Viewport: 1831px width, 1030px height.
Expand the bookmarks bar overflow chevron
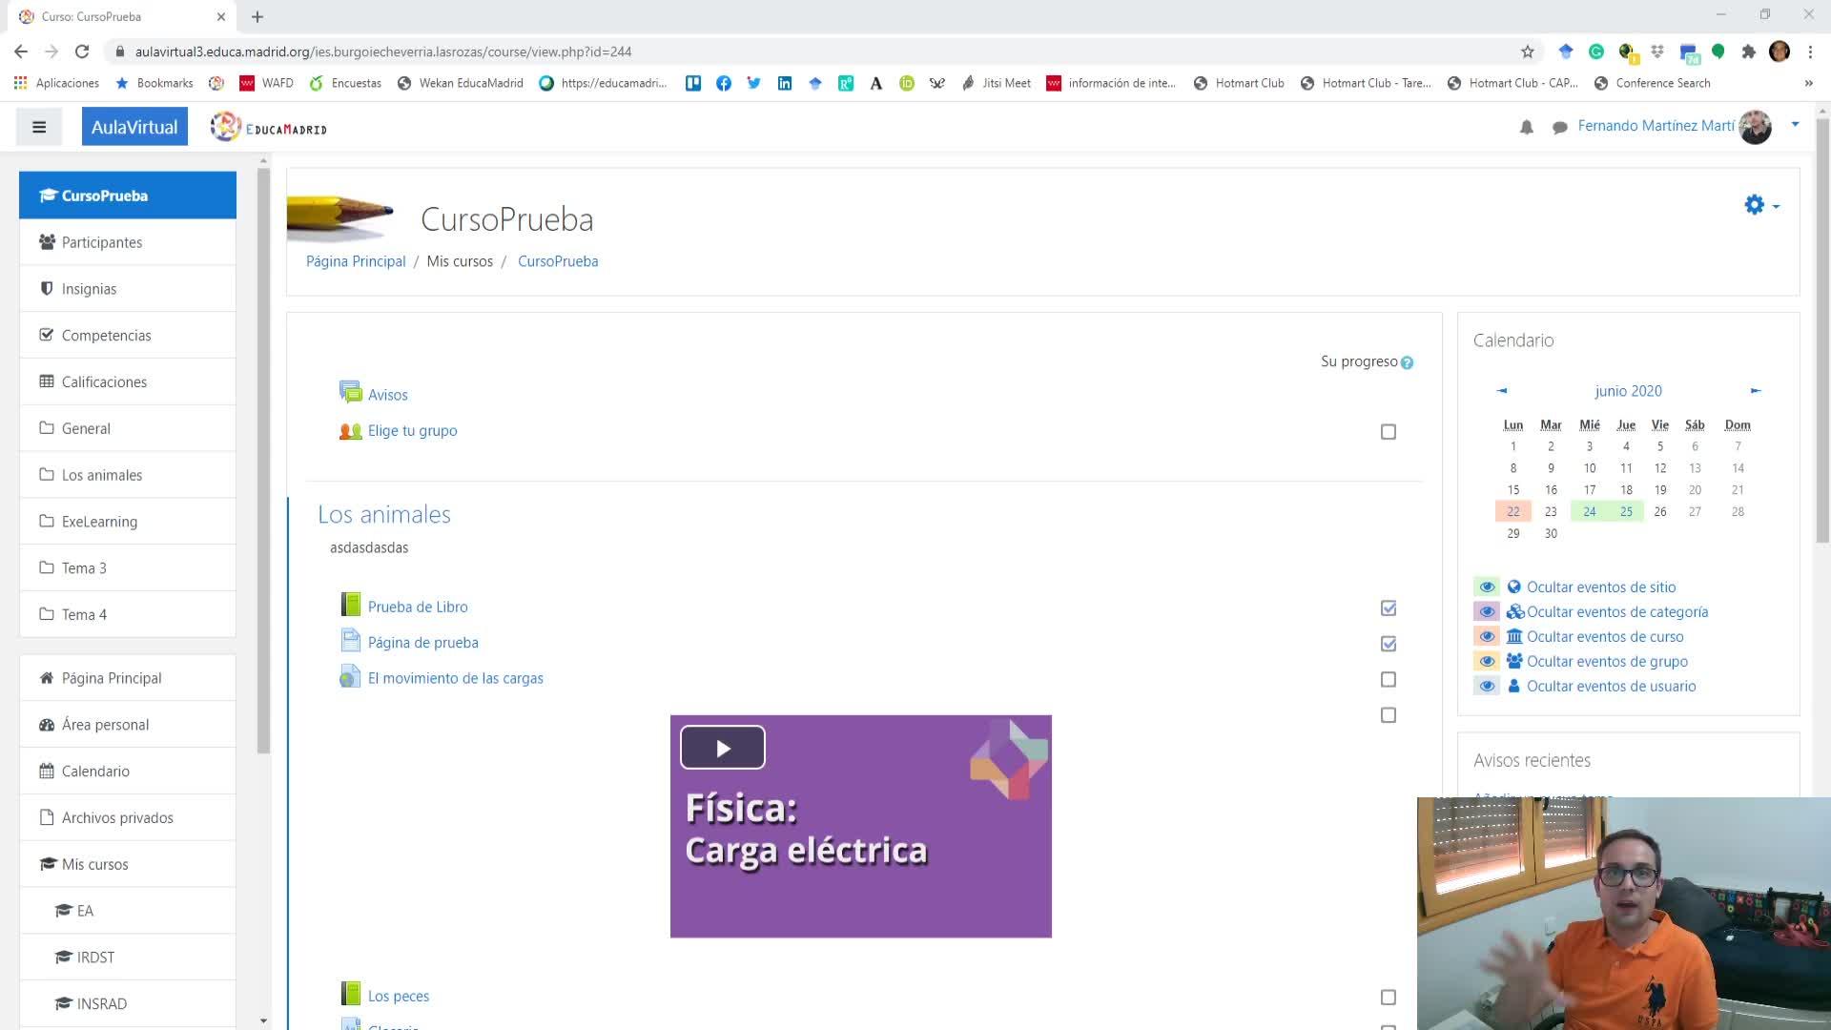1808,83
